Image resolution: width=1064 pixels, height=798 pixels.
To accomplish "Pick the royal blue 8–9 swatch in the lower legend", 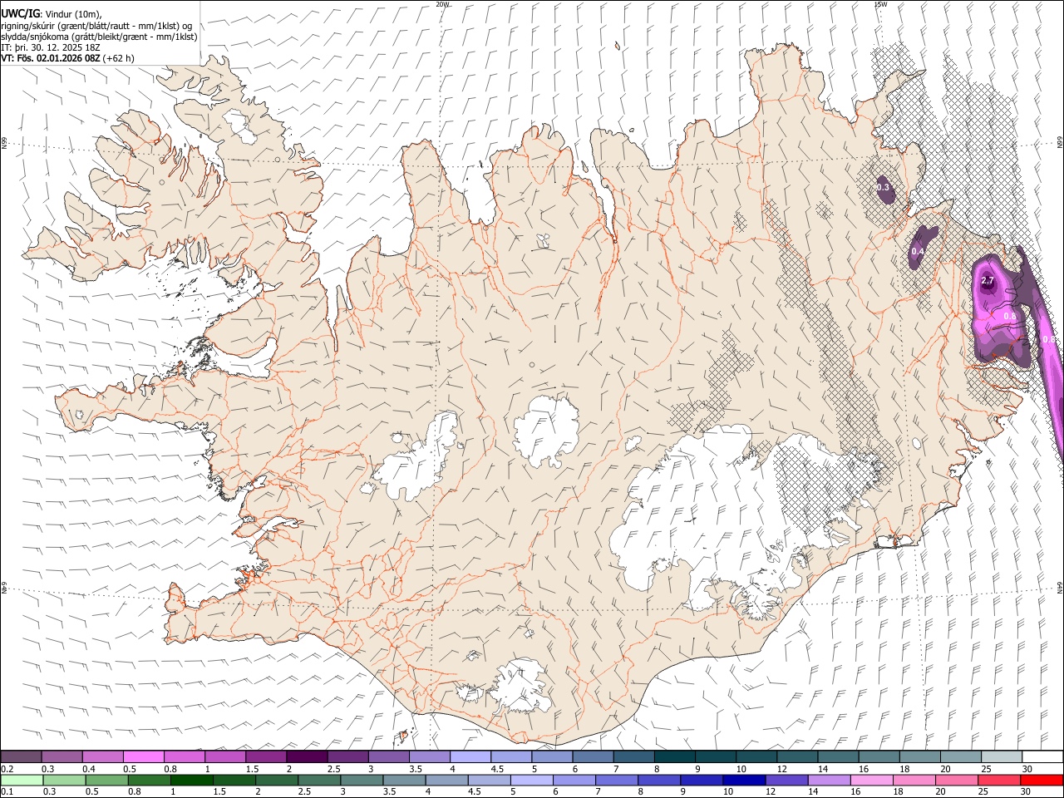I will click(659, 780).
